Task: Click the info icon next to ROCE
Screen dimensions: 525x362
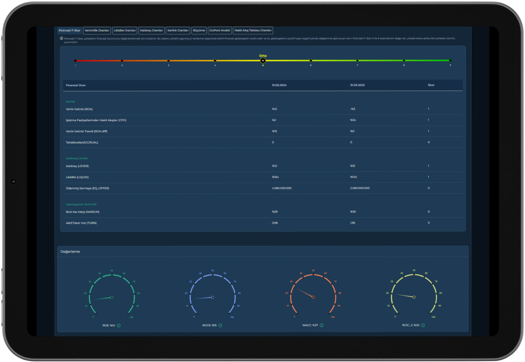Action: (220, 325)
